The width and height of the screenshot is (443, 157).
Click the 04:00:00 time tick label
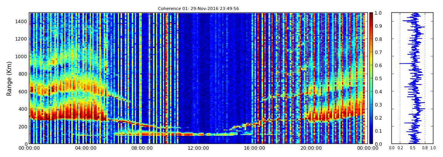click(x=85, y=148)
